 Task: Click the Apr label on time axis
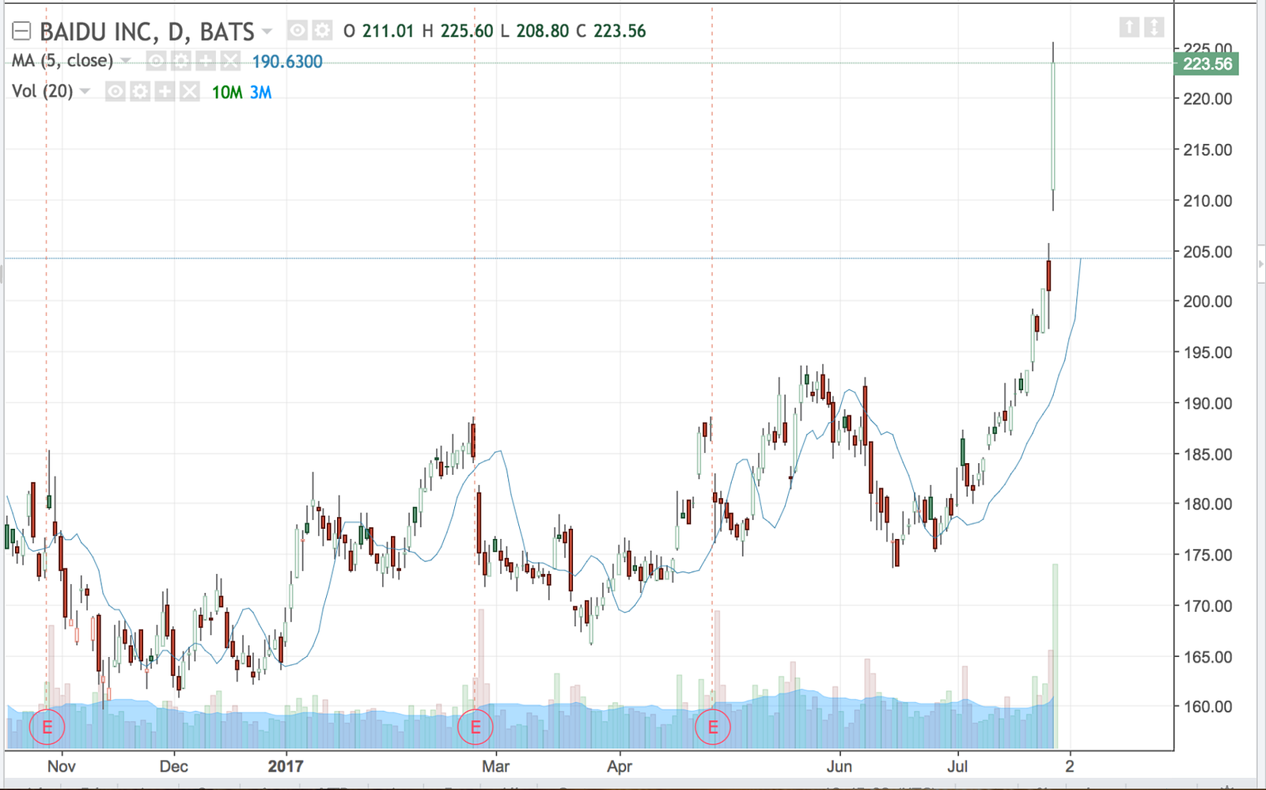620,766
